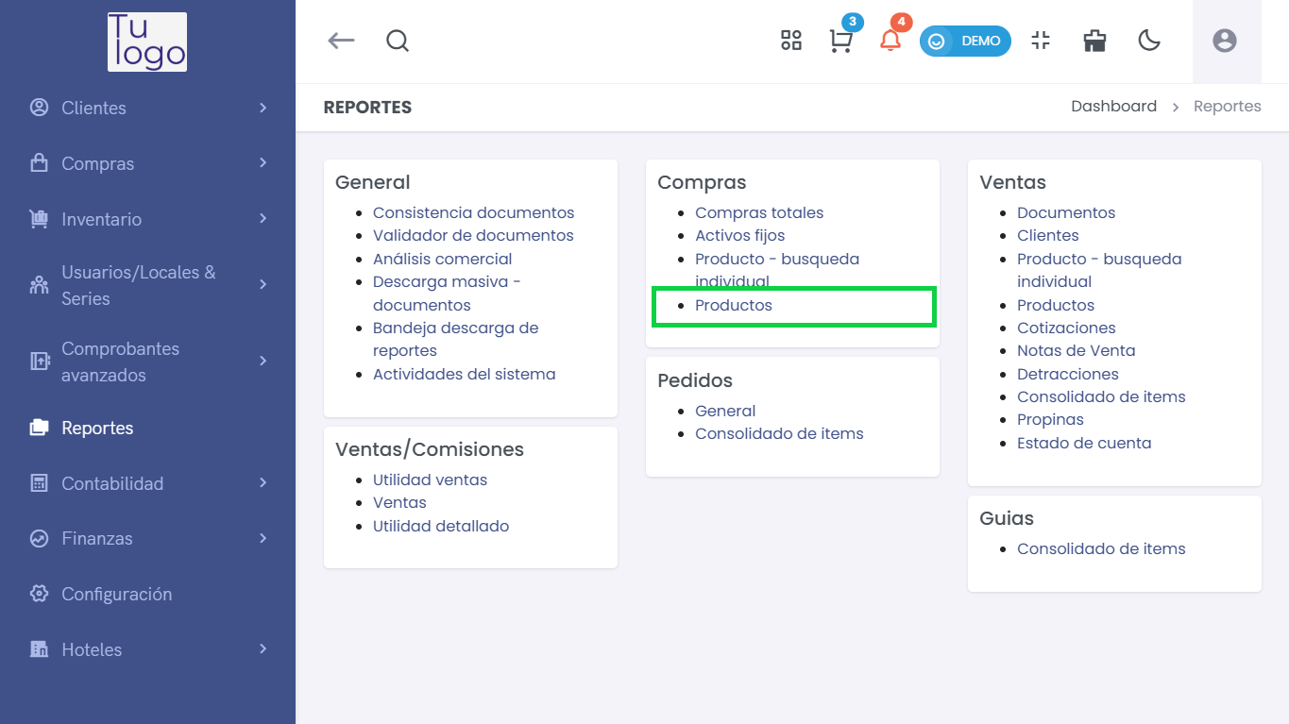Expand Clientes menu chevron

pos(263,108)
